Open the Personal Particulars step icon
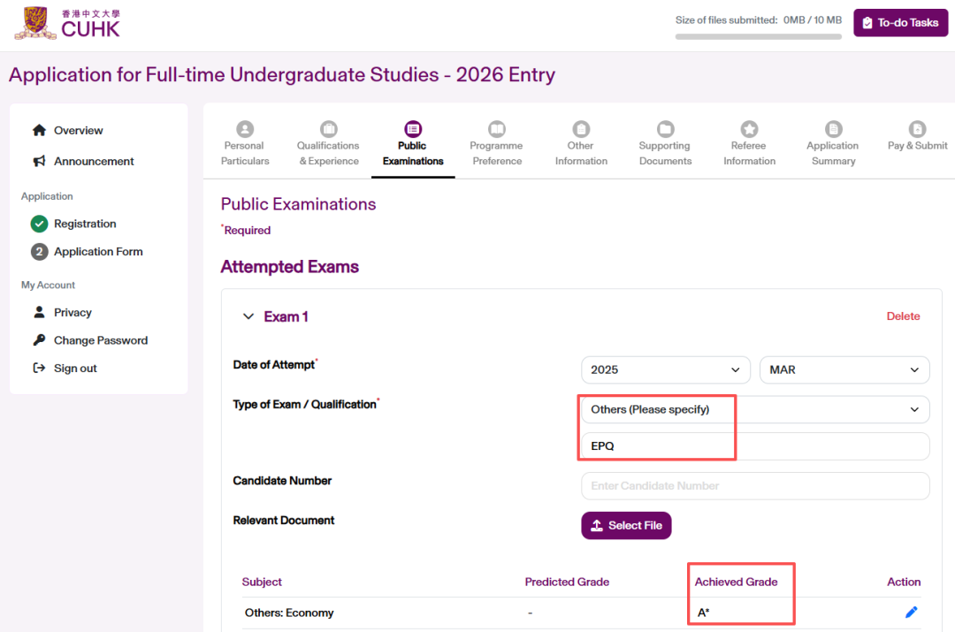This screenshot has width=955, height=632. pos(245,129)
